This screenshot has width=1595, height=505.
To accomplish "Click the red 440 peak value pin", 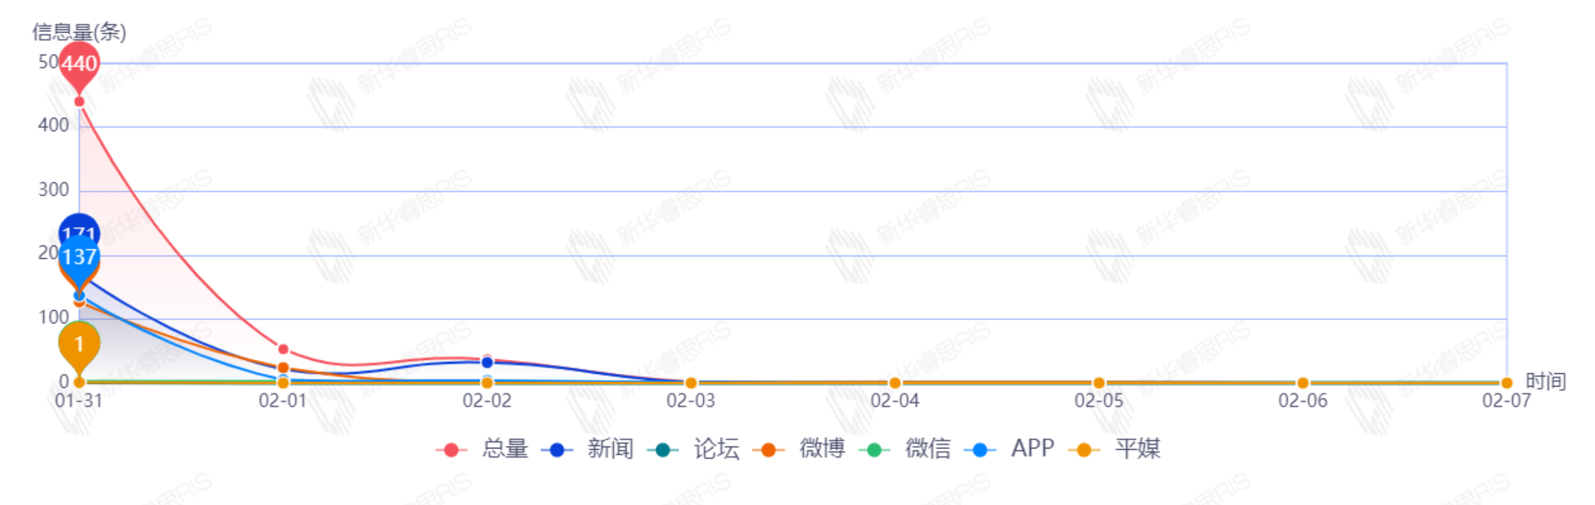I will tap(79, 65).
